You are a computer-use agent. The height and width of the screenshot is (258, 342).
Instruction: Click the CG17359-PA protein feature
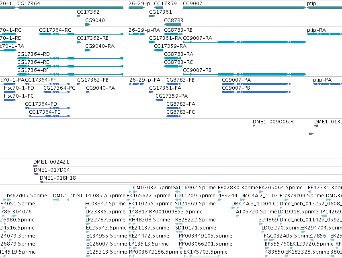pos(159,100)
